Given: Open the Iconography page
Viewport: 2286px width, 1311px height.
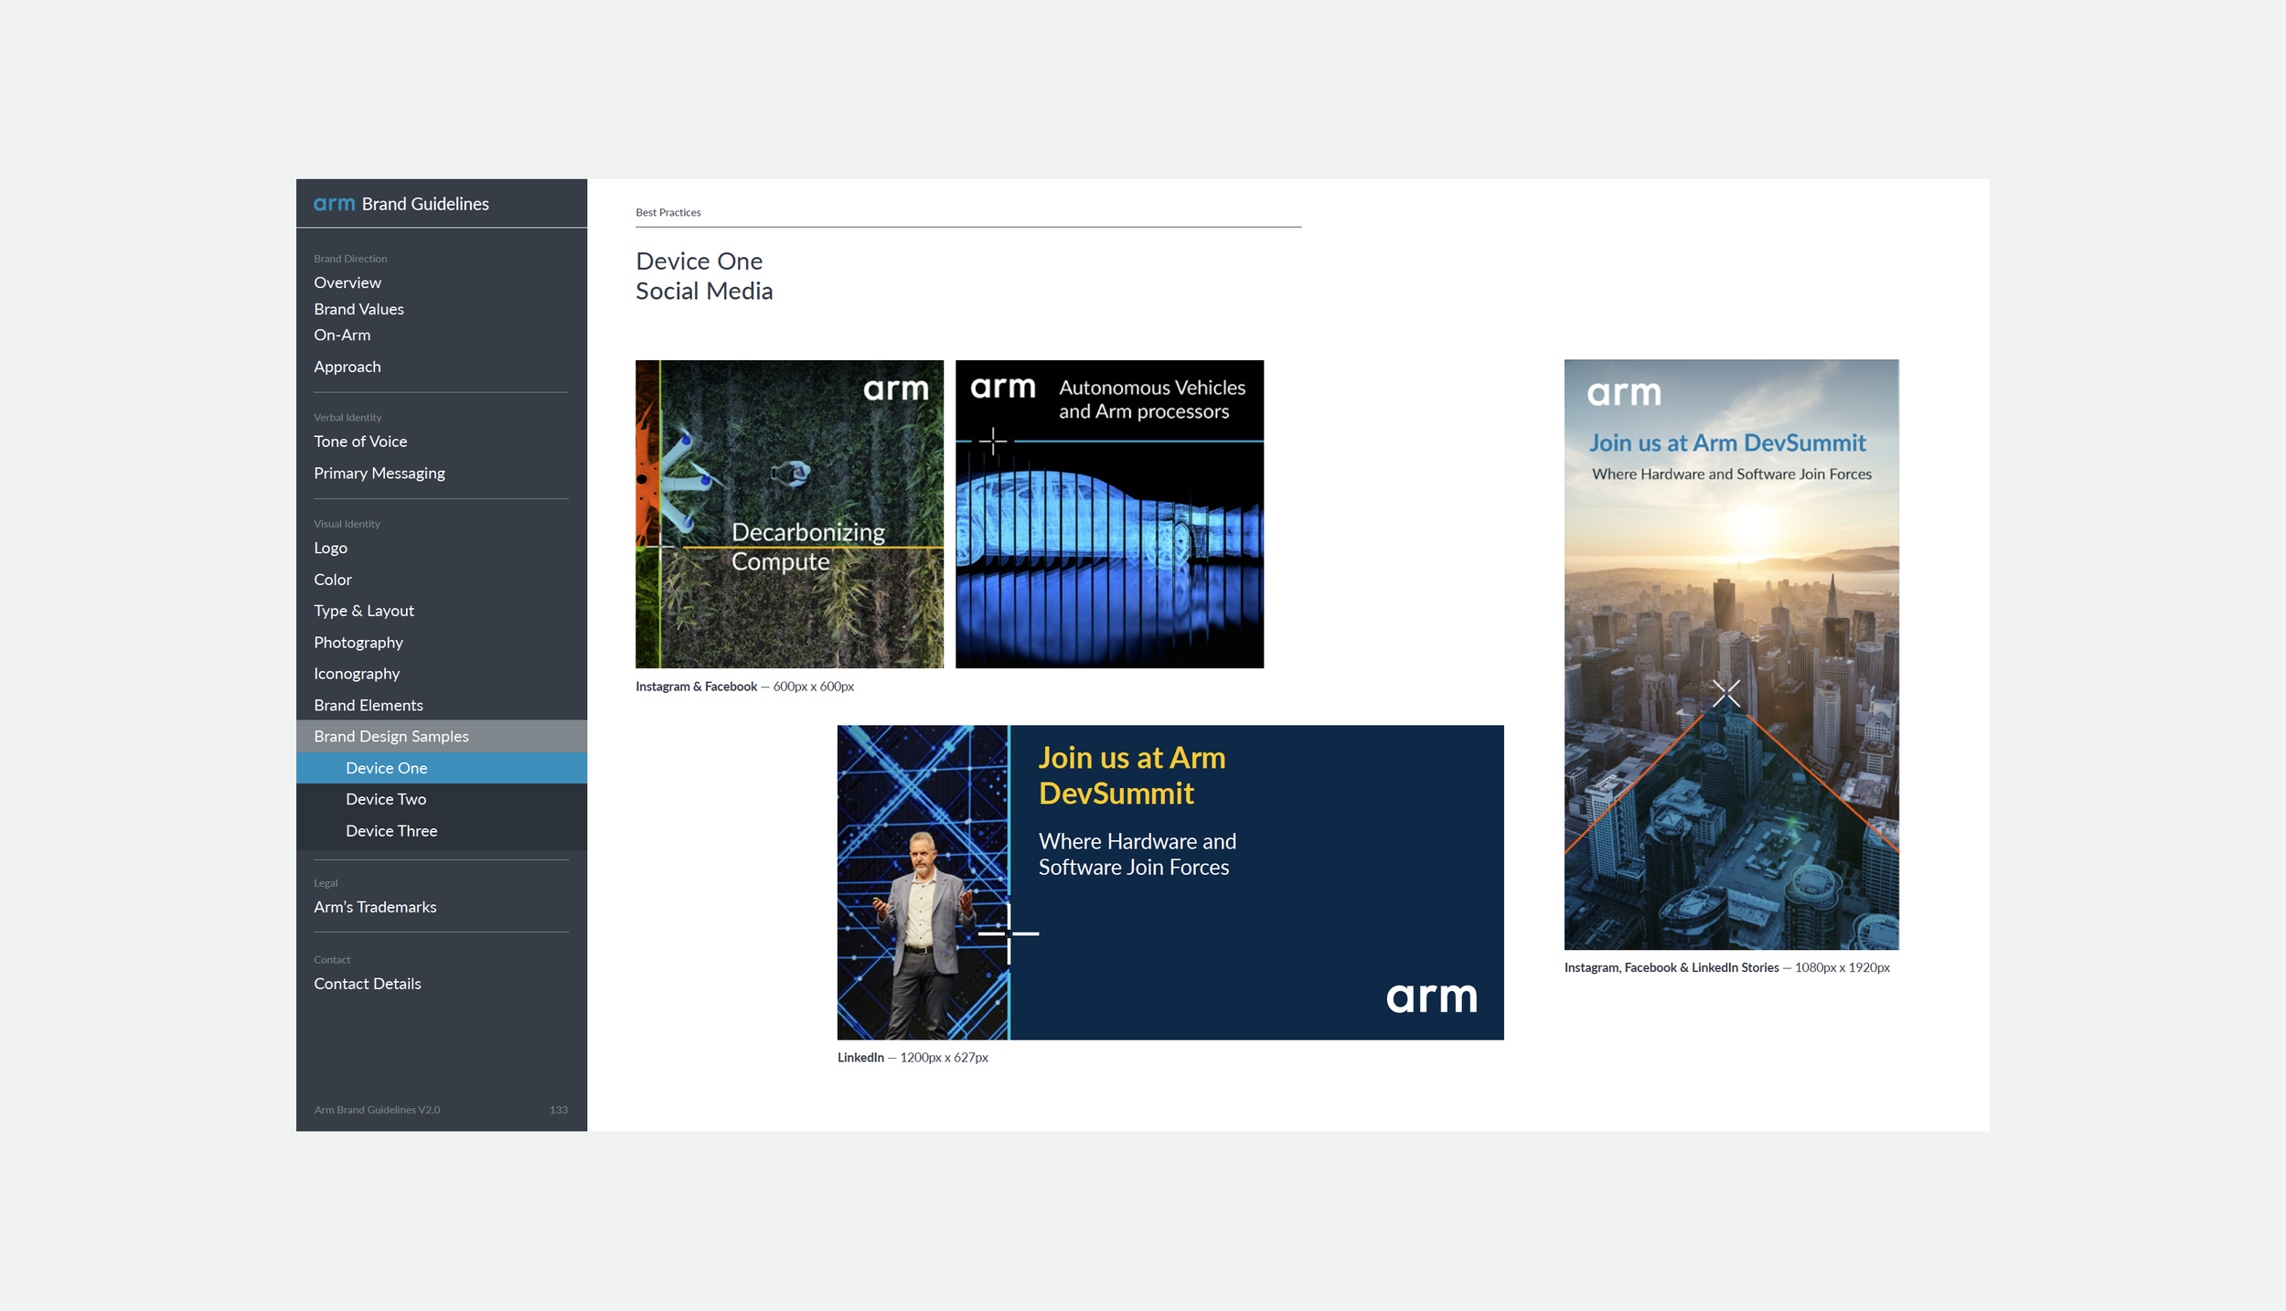Looking at the screenshot, I should coord(357,674).
